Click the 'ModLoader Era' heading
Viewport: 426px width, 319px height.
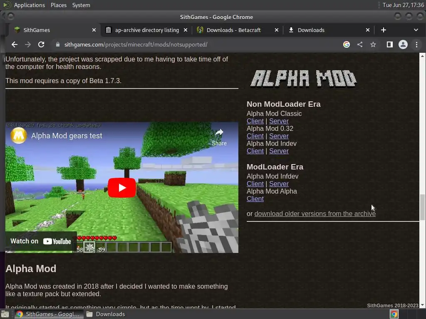275,167
